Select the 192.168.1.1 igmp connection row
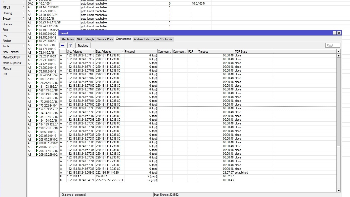This screenshot has height=197, width=350. coord(198,176)
